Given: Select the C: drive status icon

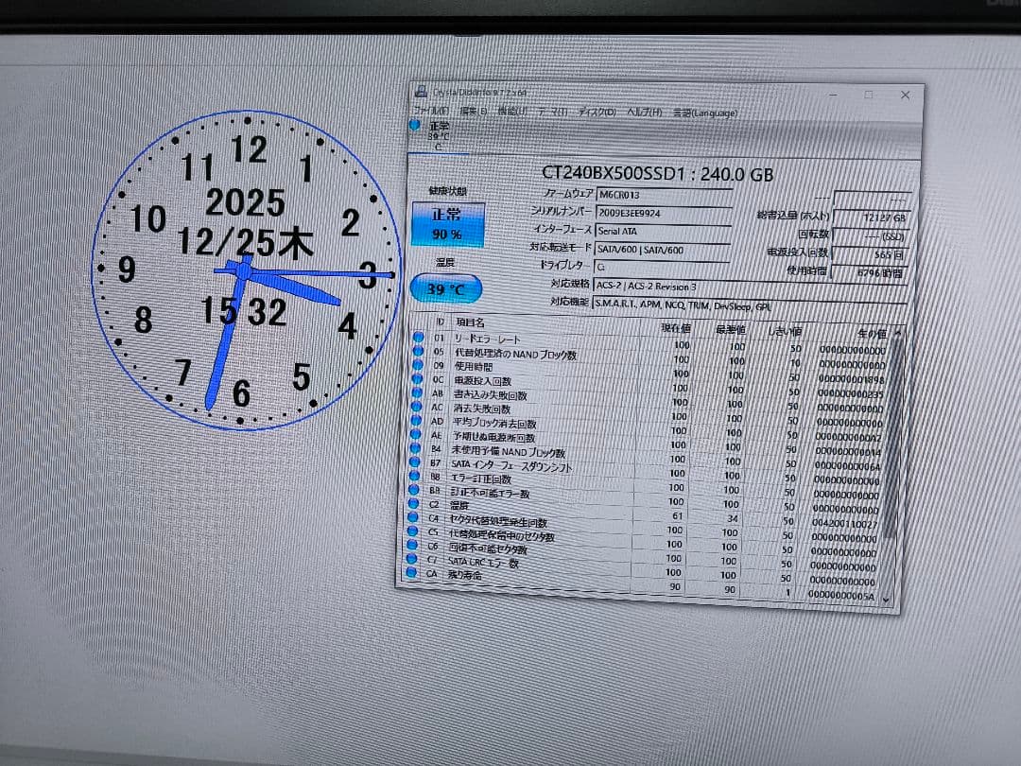Looking at the screenshot, I should coord(415,125).
